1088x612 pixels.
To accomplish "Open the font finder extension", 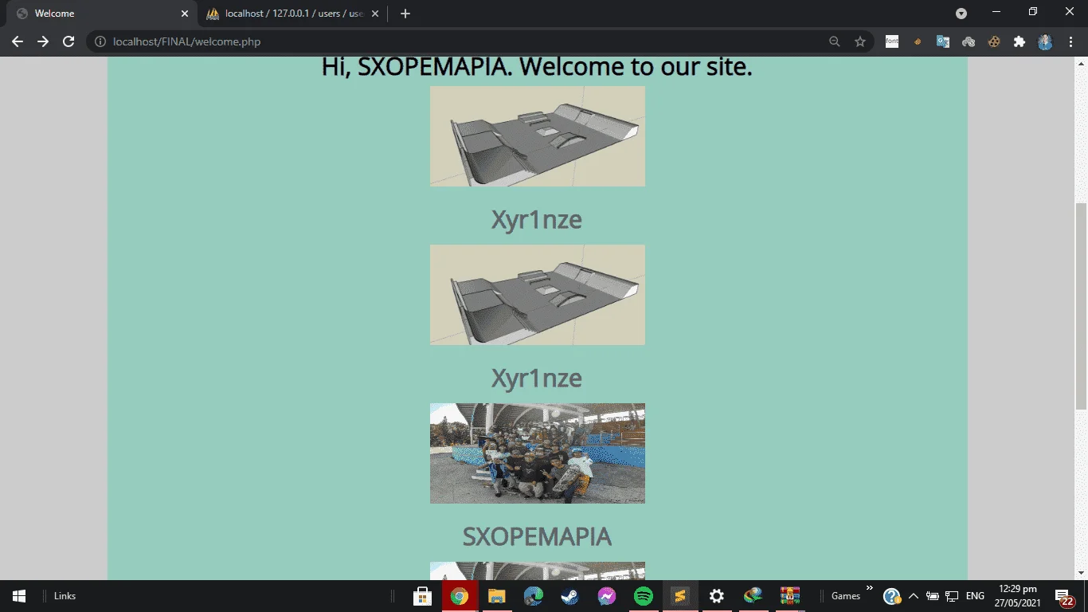I will coord(892,41).
